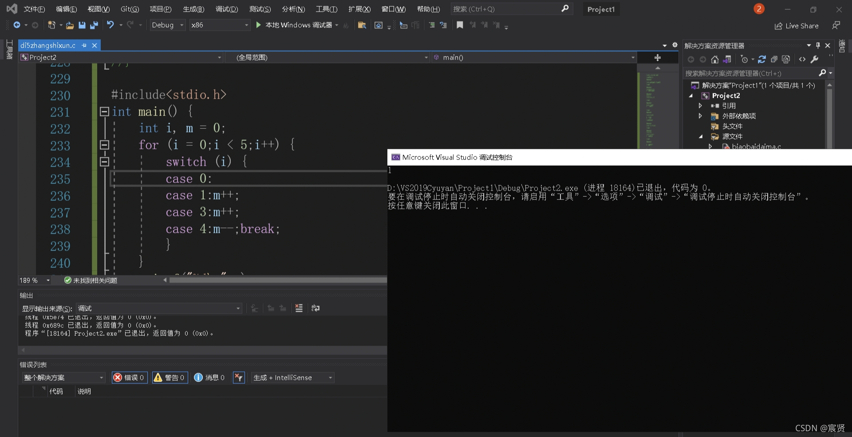Collapse all items in Solution Explorer

coord(774,60)
